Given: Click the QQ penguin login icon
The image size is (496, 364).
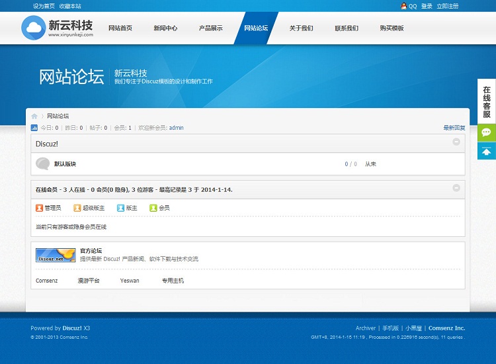Looking at the screenshot, I should tap(403, 6).
